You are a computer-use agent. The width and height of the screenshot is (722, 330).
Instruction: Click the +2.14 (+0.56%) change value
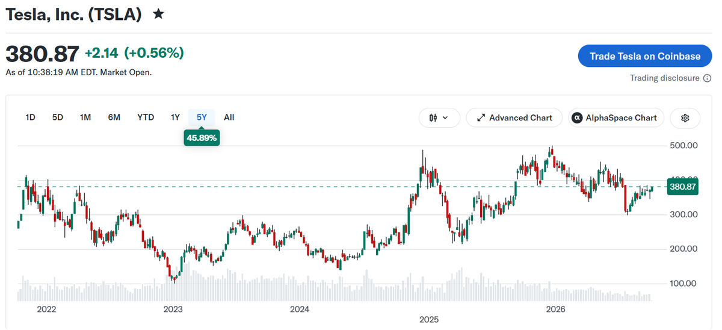pyautogui.click(x=134, y=54)
